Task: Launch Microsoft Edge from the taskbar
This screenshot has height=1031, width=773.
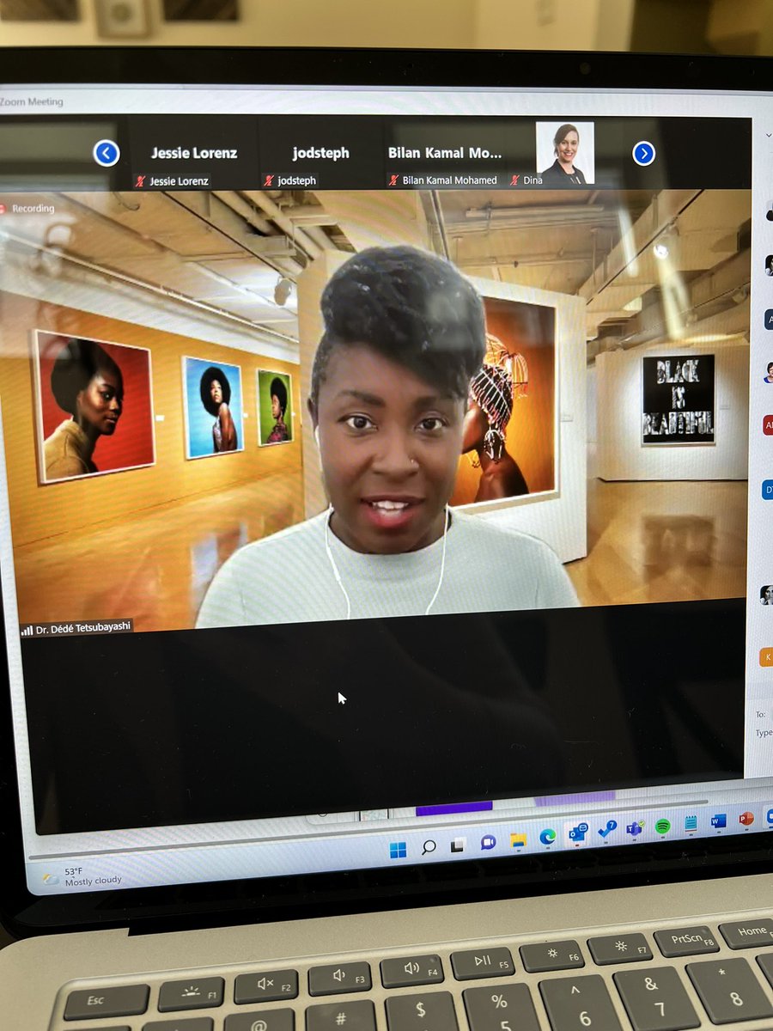Action: (x=547, y=836)
